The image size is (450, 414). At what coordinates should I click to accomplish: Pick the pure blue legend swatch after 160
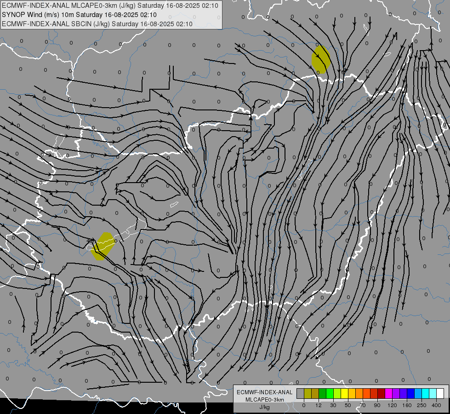(x=411, y=393)
